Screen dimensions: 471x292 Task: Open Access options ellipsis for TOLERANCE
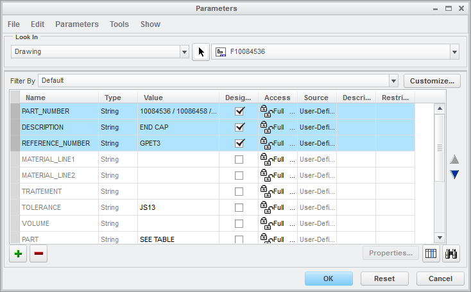tap(292, 209)
